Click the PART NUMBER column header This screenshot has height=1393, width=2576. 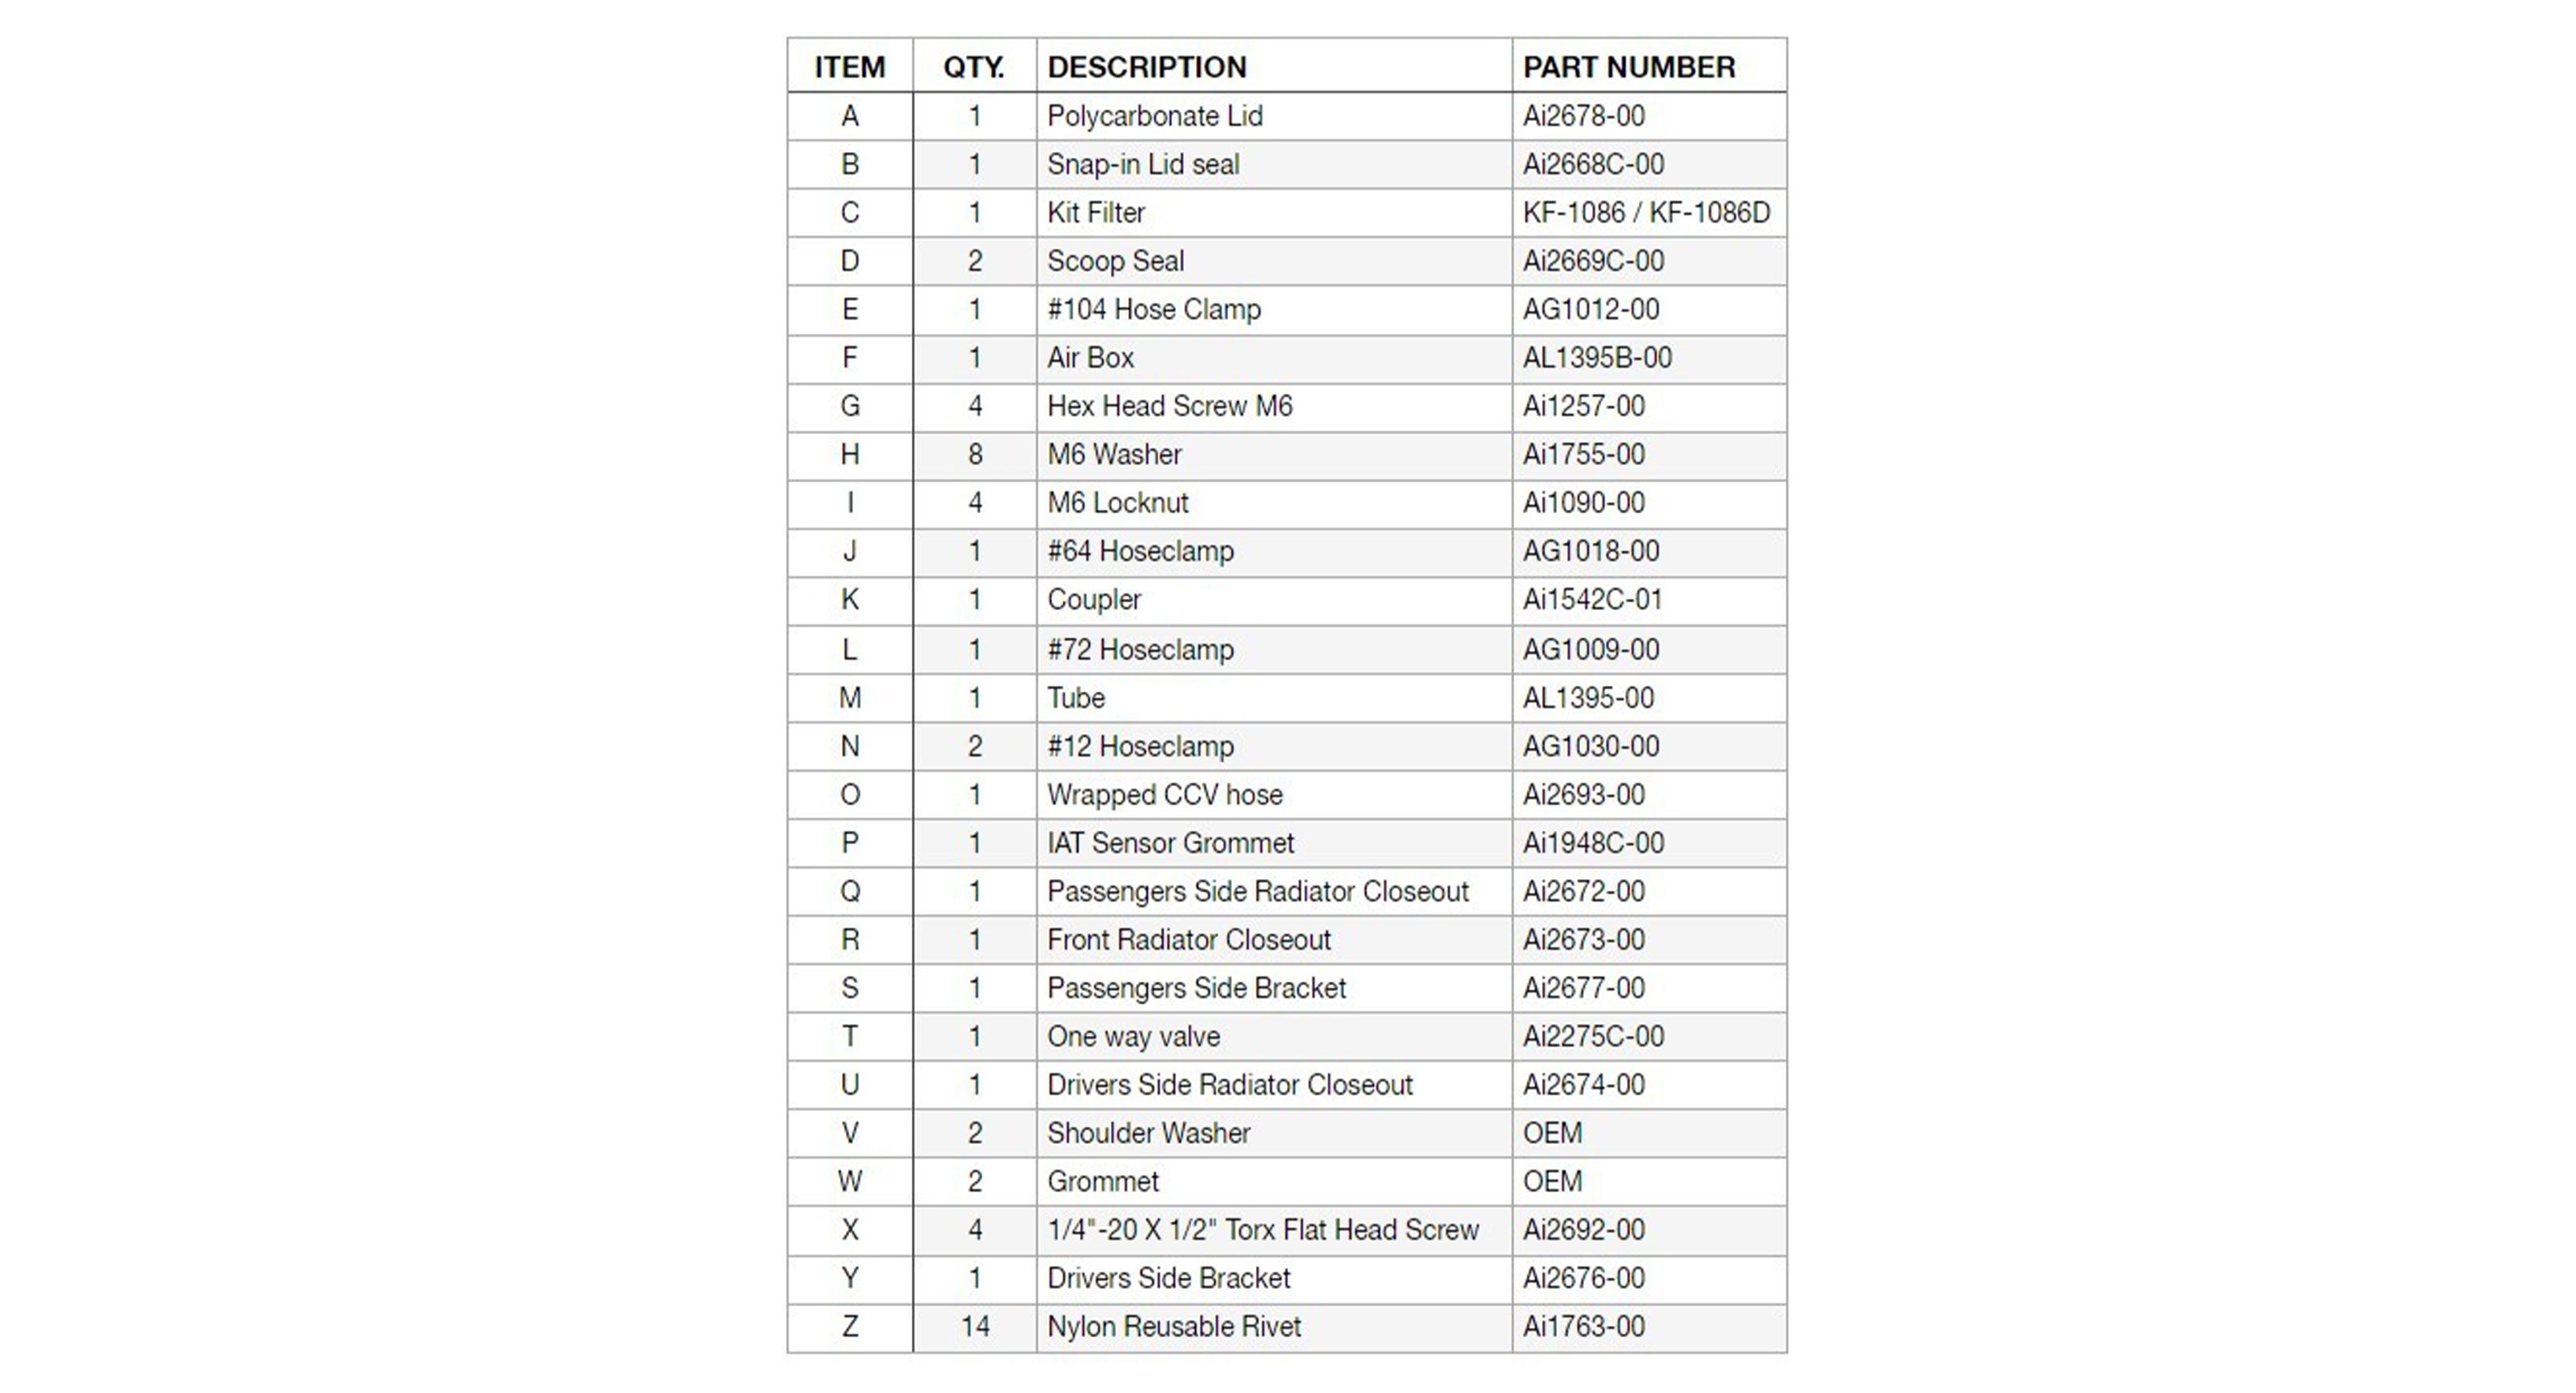click(1628, 67)
